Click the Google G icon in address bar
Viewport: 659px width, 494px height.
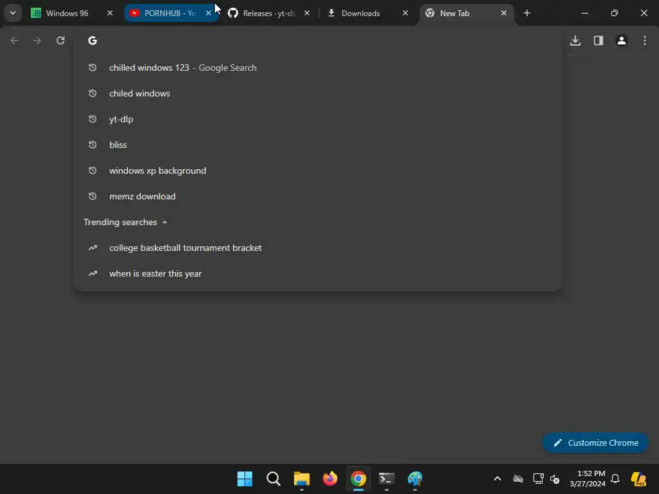click(93, 41)
